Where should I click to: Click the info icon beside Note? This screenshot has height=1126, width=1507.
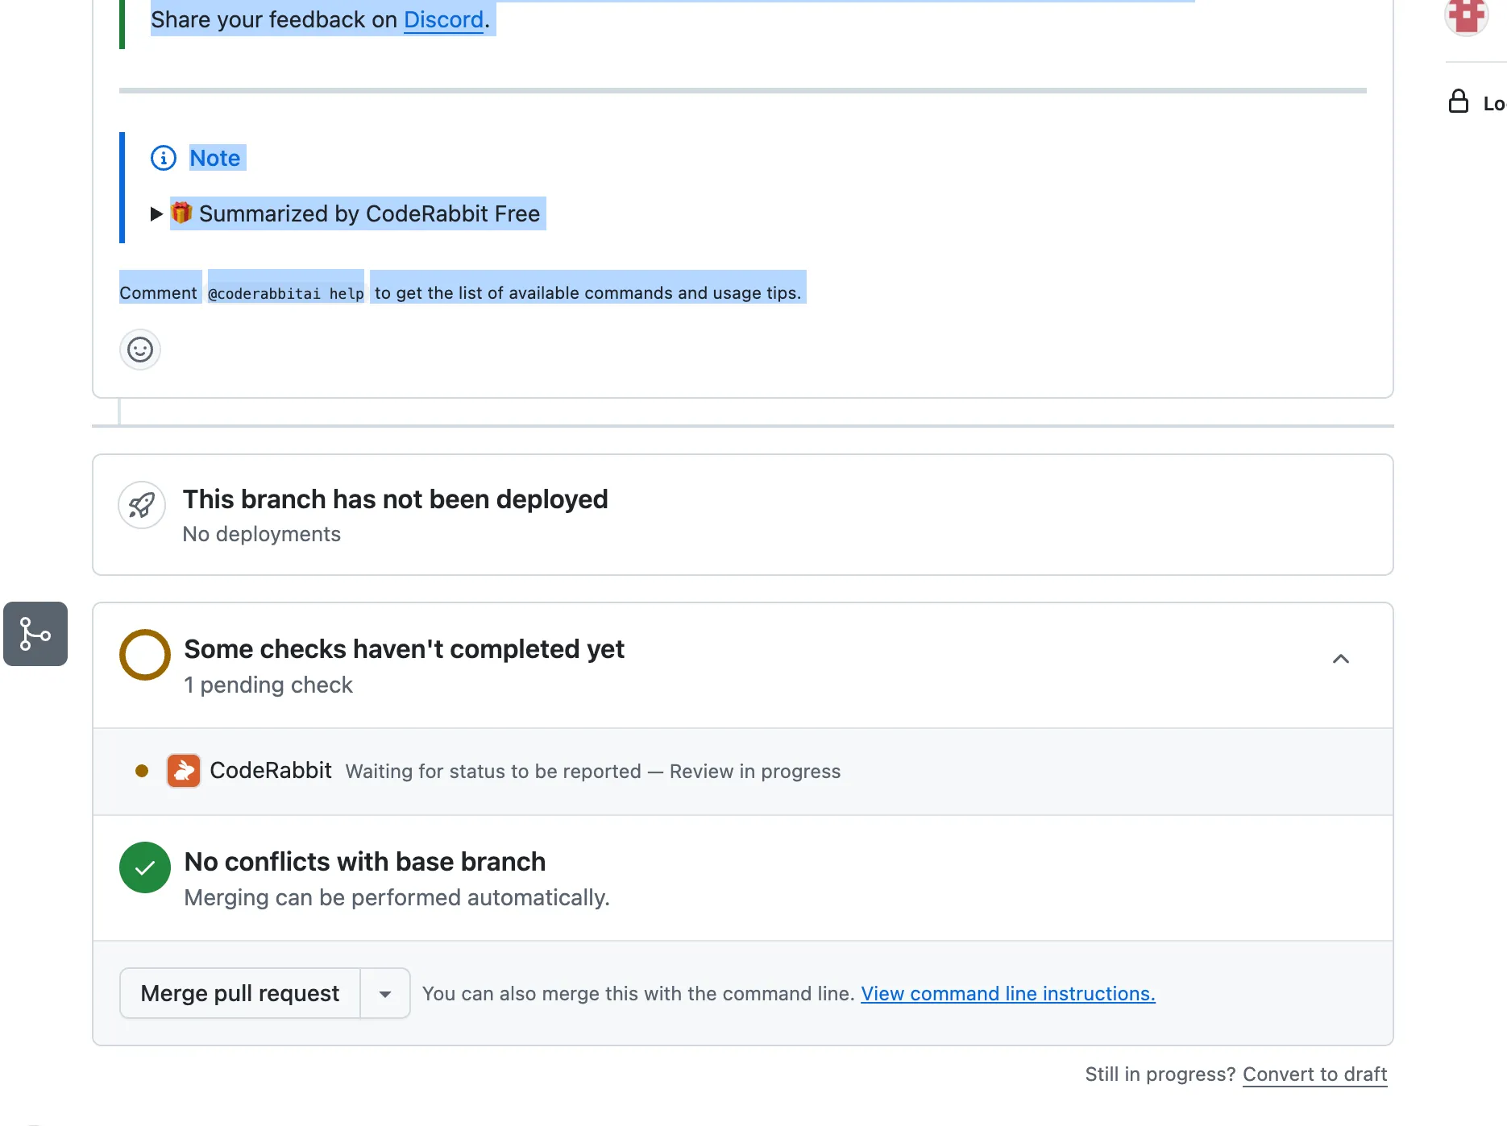tap(163, 158)
